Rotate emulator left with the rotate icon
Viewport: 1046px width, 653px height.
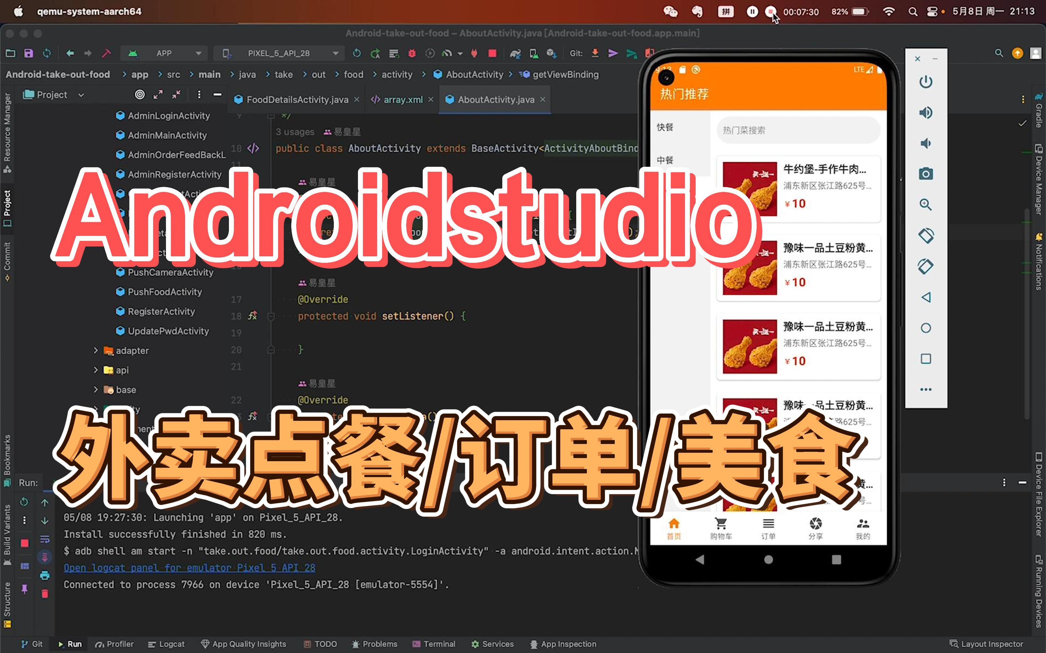tap(925, 236)
